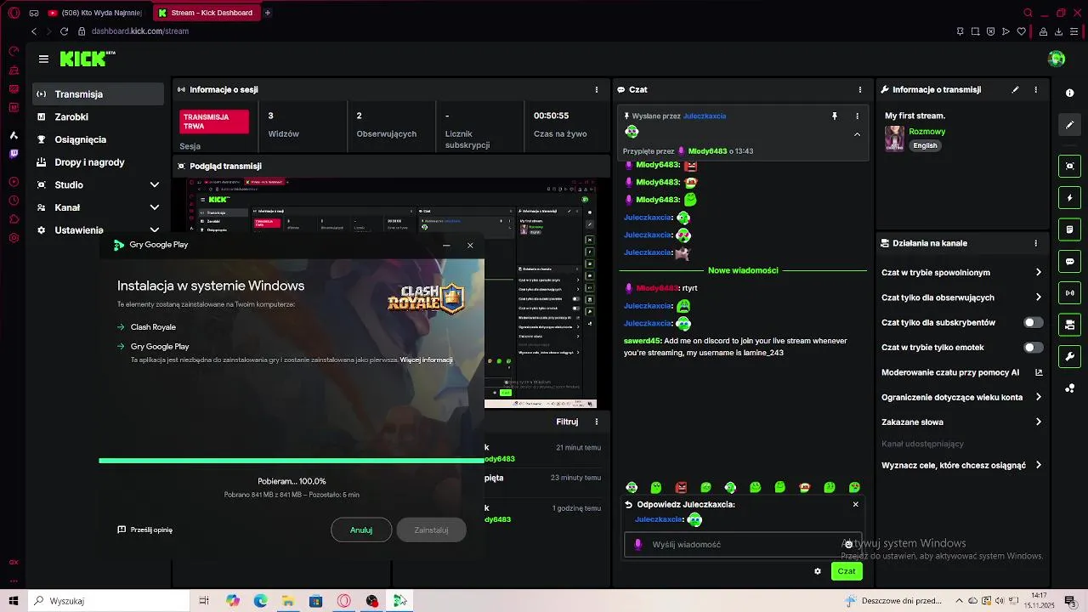This screenshot has height=612, width=1088.
Task: Open Czat w trybie spowolnionym options
Action: click(x=962, y=273)
